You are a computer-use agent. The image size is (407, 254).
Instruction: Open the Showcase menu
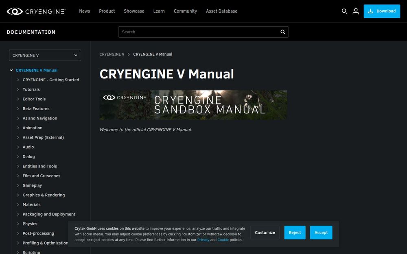coord(134,11)
